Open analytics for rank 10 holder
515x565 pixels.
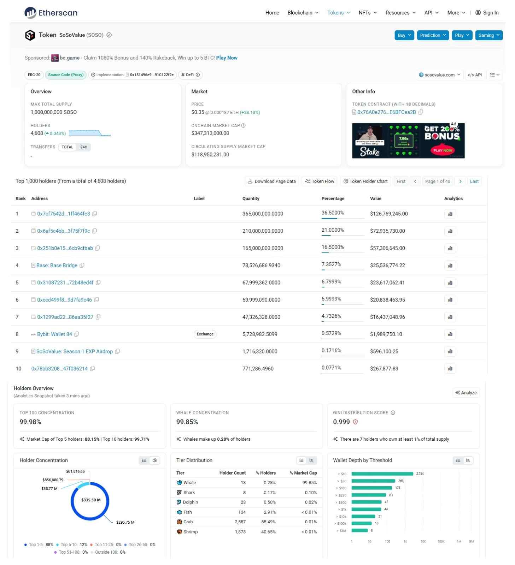click(x=450, y=369)
